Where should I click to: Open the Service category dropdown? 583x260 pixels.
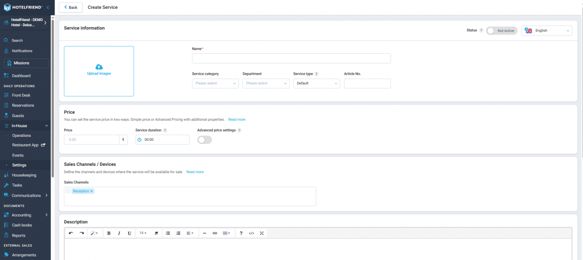[215, 83]
